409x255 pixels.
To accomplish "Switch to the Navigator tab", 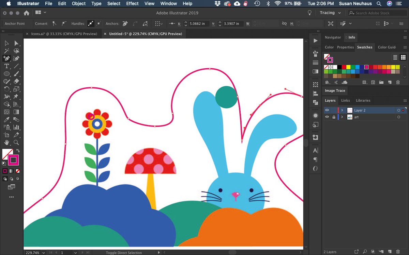I will click(x=333, y=37).
